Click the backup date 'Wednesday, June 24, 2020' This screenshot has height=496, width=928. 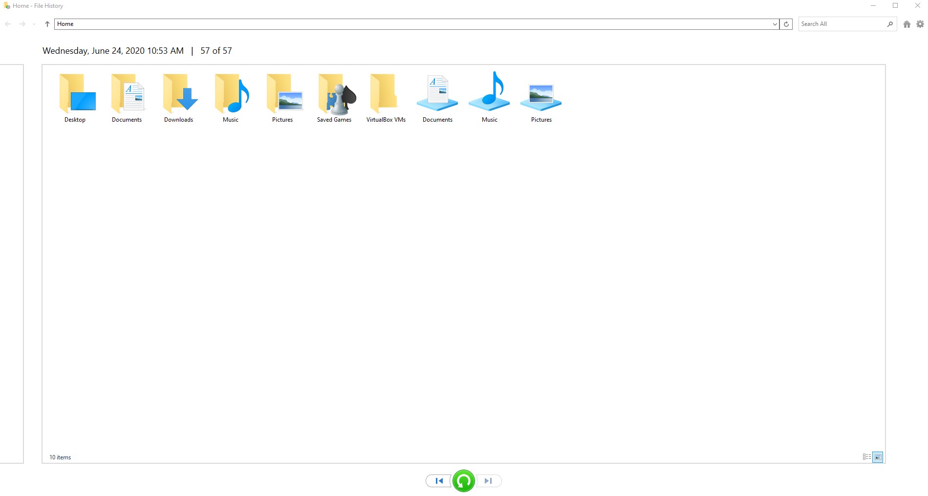[94, 51]
